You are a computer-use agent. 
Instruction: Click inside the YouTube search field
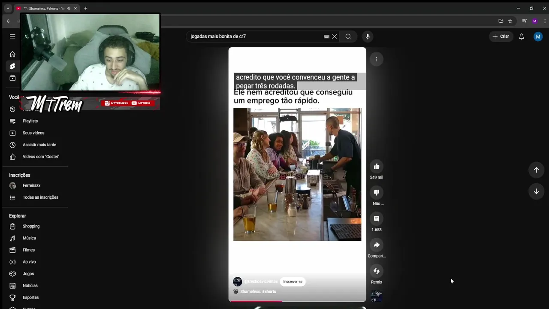(x=255, y=36)
